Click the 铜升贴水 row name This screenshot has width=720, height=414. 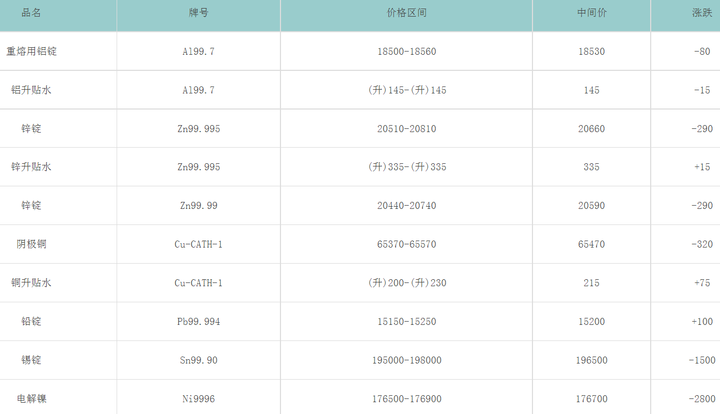31,283
